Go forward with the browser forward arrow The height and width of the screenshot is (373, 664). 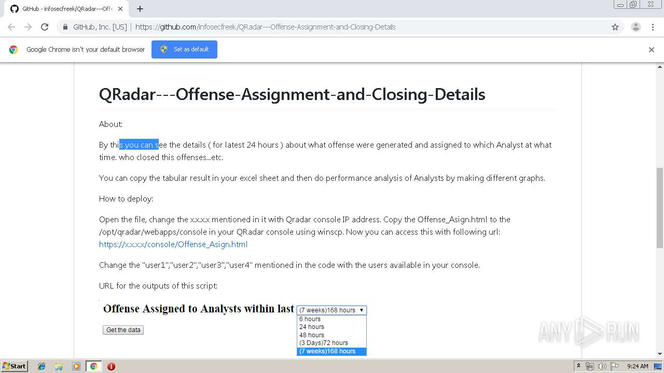pos(28,27)
